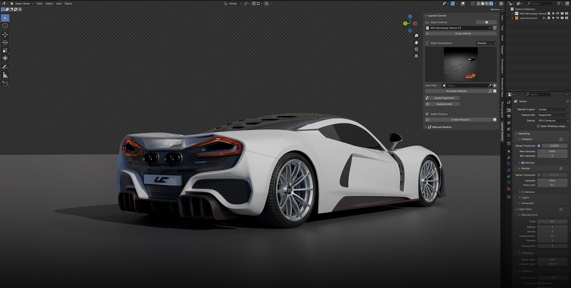The image size is (571, 288).
Task: Enable Render Denoise checkbox
Action: tap(523, 192)
